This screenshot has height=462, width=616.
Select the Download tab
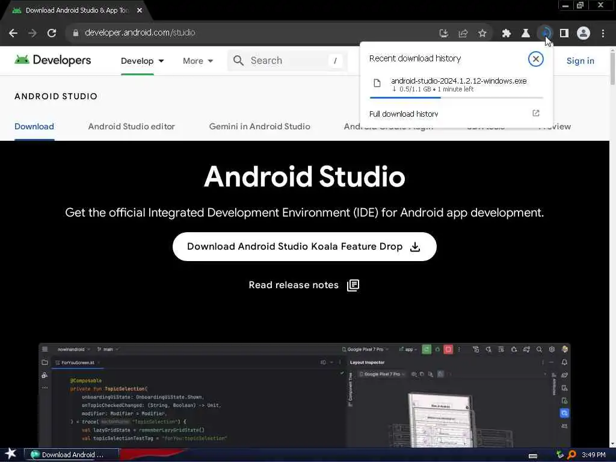[34, 126]
